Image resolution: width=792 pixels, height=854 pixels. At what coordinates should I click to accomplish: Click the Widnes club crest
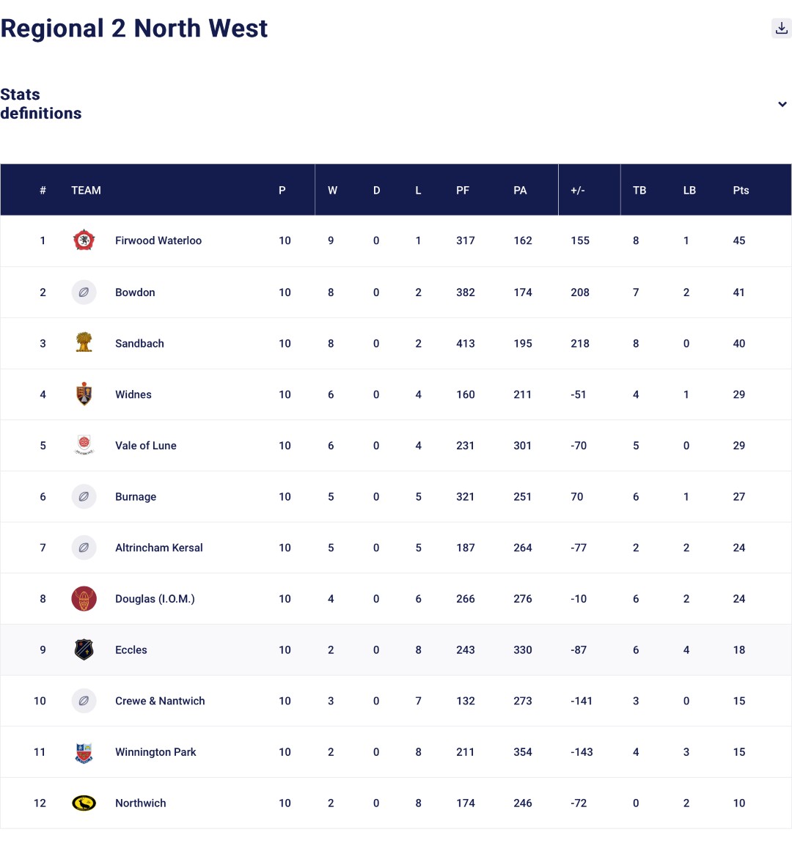[84, 394]
